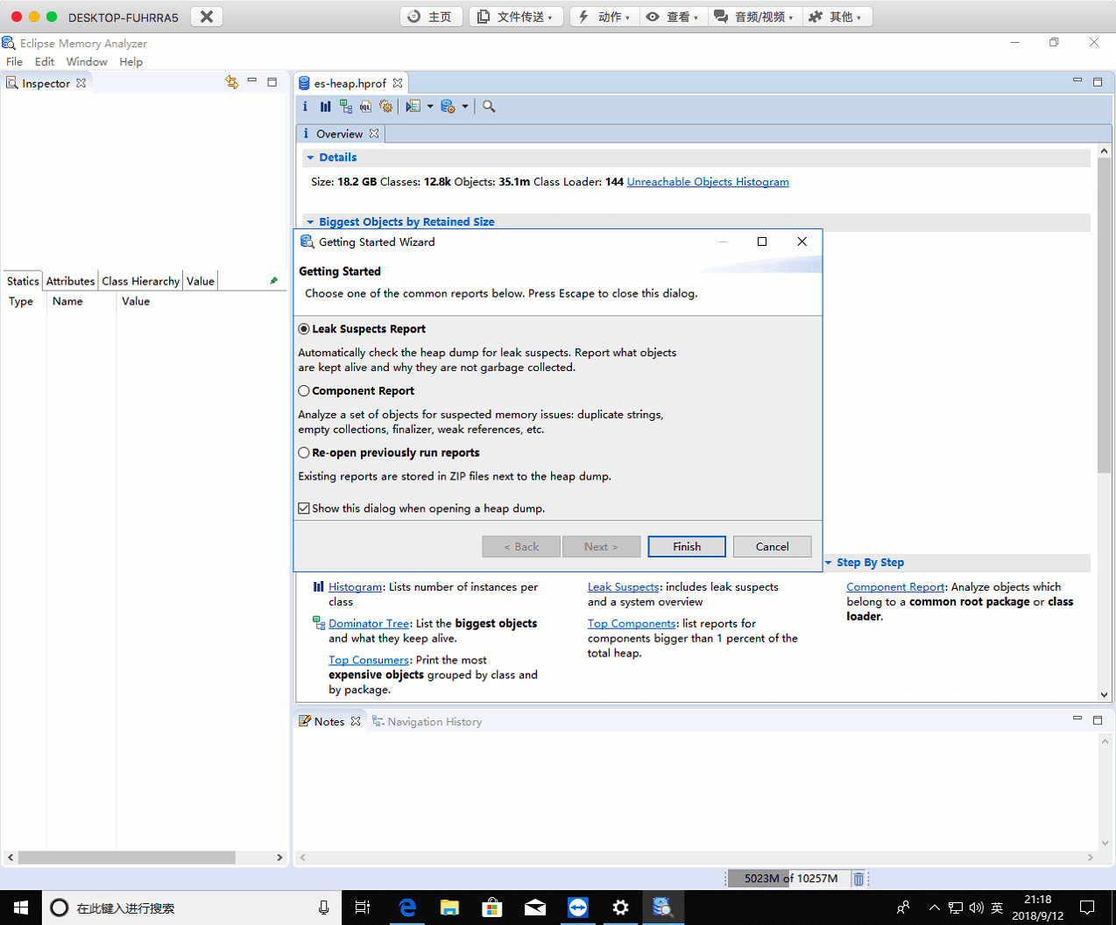Image resolution: width=1116 pixels, height=925 pixels.
Task: Open Settings gear in the taskbar
Action: pos(620,907)
